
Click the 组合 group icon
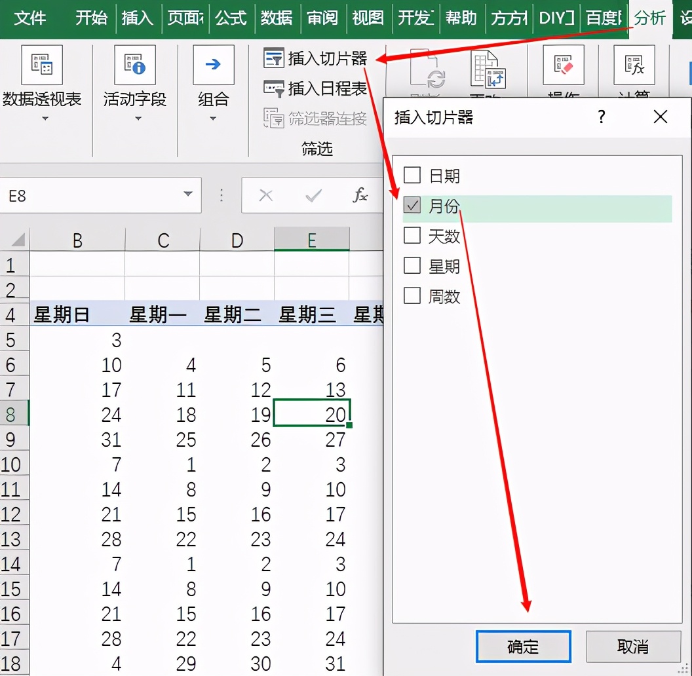[212, 66]
